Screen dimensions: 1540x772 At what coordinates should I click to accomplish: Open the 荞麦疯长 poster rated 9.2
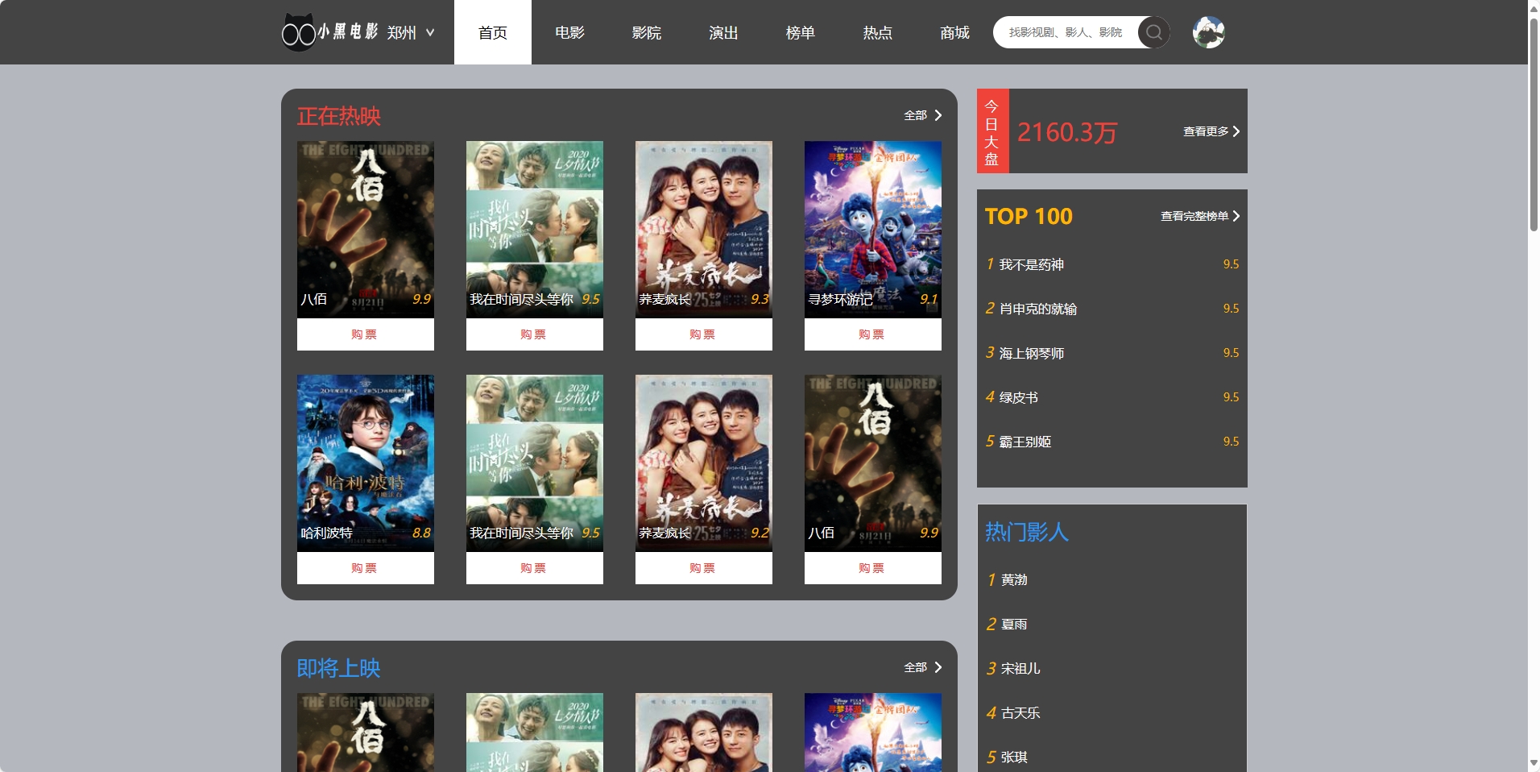704,463
